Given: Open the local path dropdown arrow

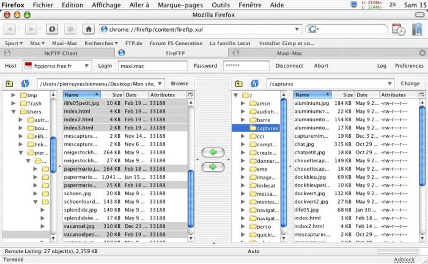Looking at the screenshot, I should point(160,84).
